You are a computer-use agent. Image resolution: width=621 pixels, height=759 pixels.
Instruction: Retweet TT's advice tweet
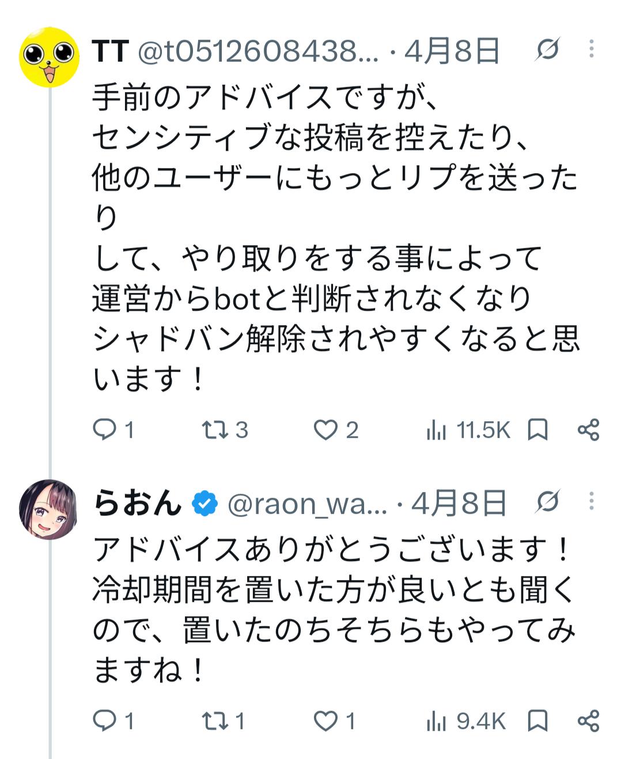tap(214, 429)
